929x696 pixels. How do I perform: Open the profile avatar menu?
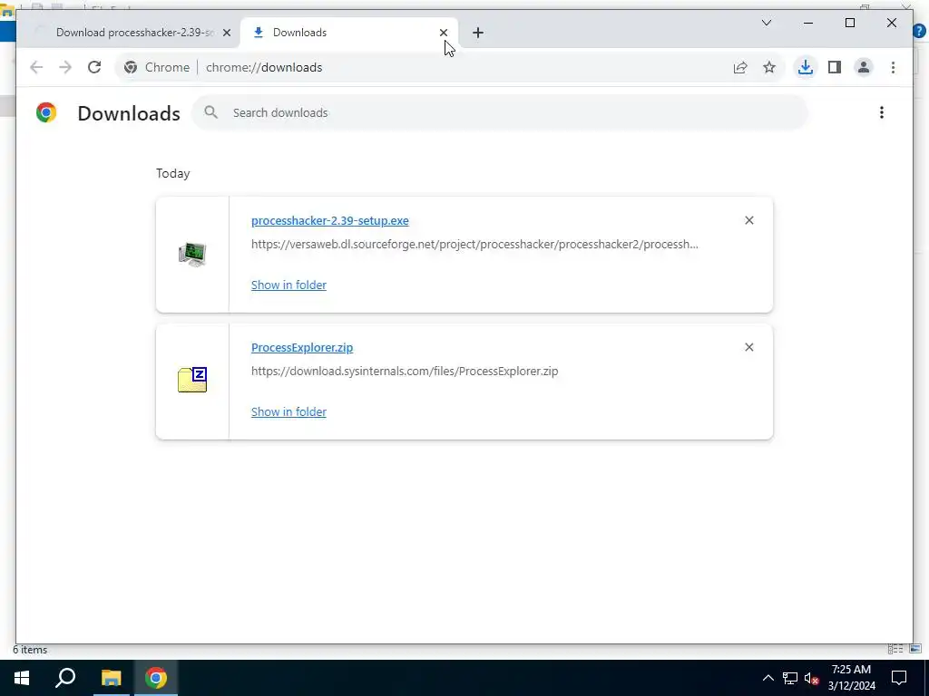[864, 67]
